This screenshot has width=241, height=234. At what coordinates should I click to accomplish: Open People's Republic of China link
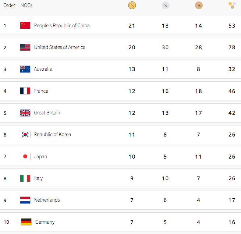point(61,25)
